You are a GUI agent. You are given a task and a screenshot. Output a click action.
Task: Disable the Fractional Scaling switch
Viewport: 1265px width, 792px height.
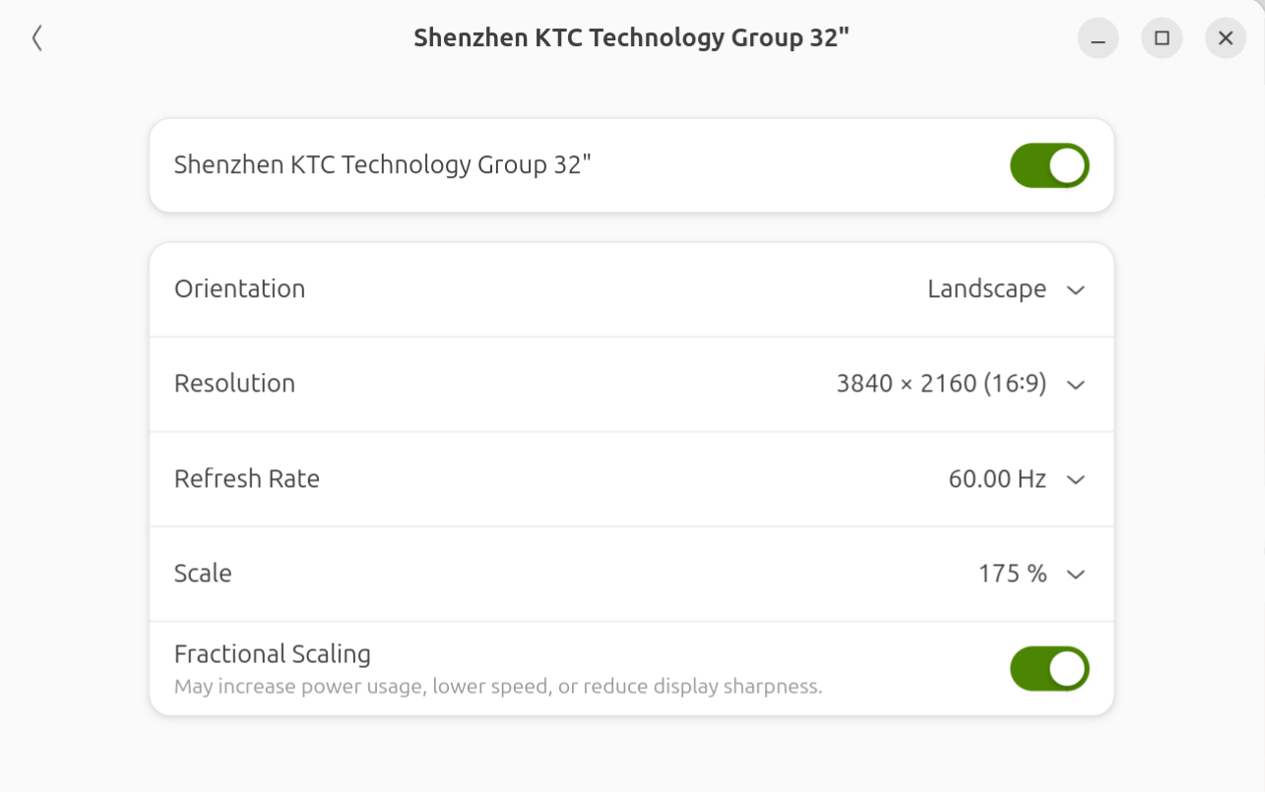click(x=1049, y=668)
